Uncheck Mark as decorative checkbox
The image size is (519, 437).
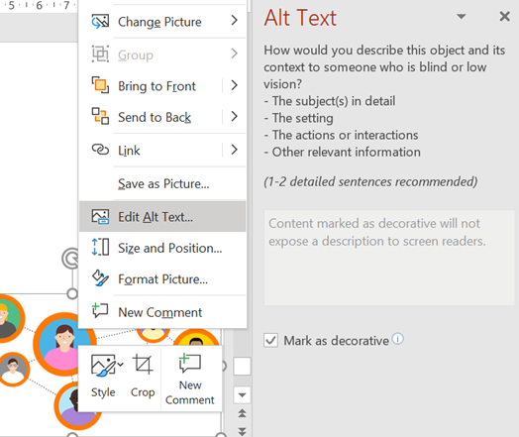(270, 340)
